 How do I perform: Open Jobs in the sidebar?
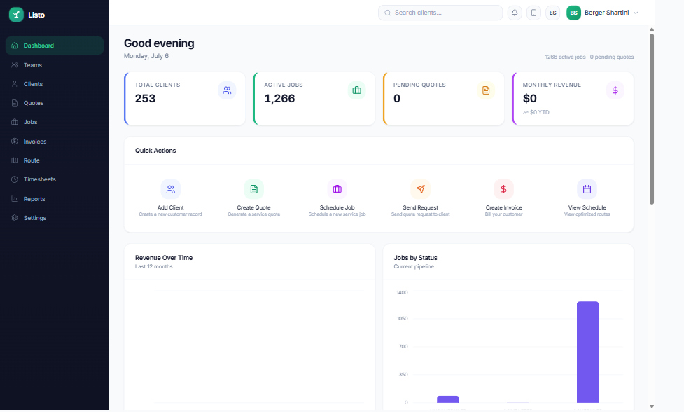tap(55, 122)
